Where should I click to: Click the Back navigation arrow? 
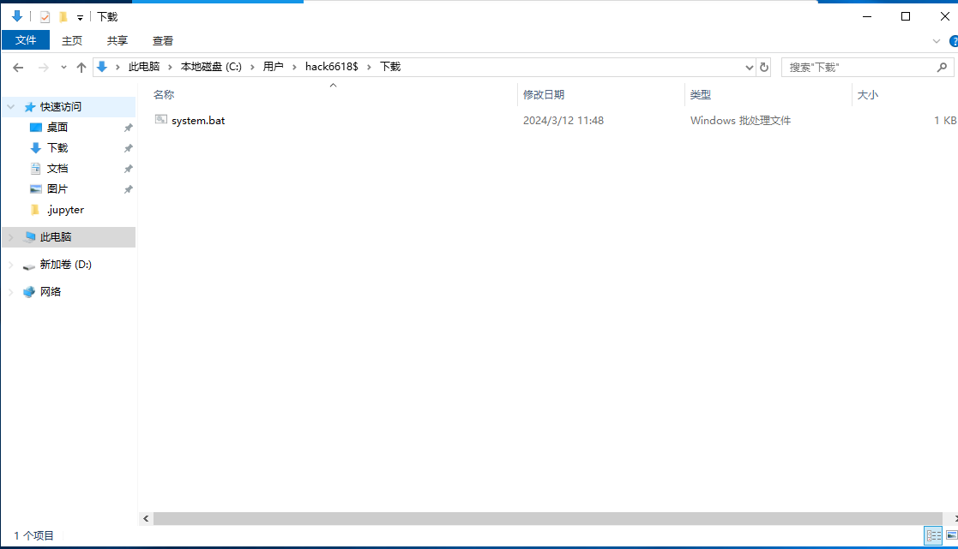tap(18, 67)
